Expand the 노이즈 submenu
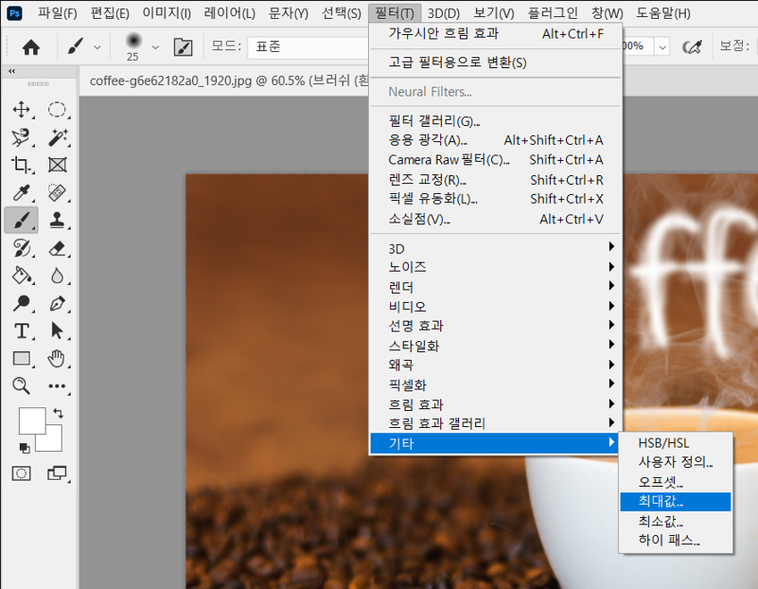The height and width of the screenshot is (589, 758). 496,267
